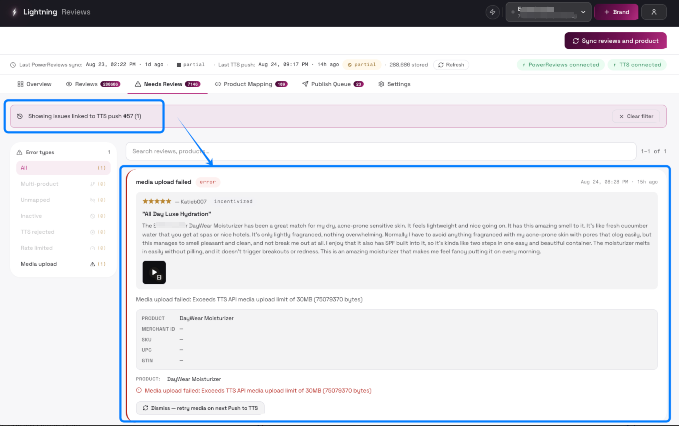Switch to the Reviews tab
Image resolution: width=679 pixels, height=426 pixels.
tap(93, 84)
